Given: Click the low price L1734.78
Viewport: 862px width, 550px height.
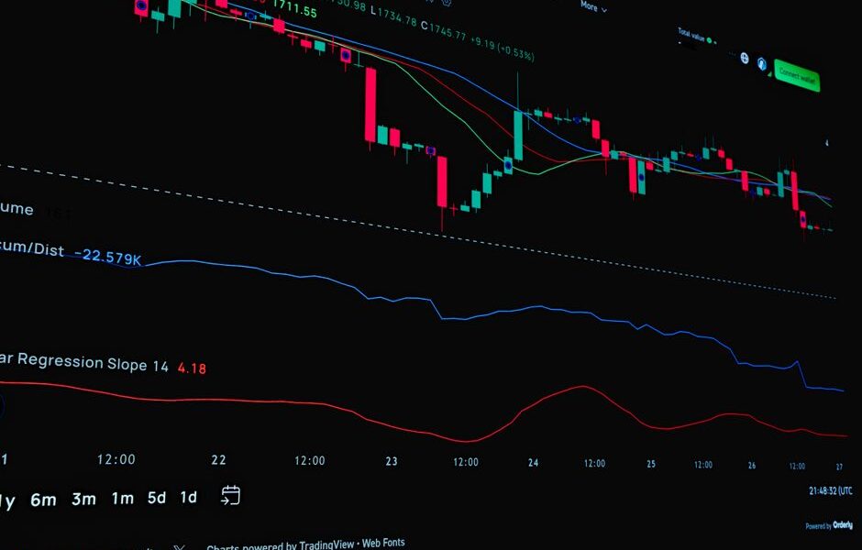Looking at the screenshot, I should tap(393, 17).
